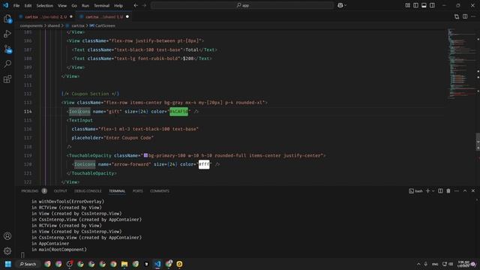
Task: Switch to the Debug Console tab
Action: pos(88,190)
